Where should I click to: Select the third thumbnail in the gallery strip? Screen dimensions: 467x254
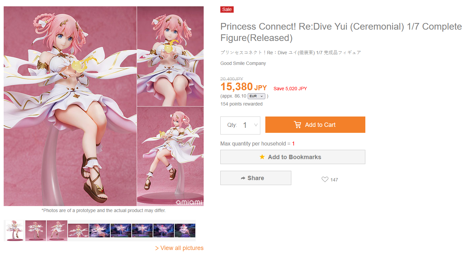point(57,230)
